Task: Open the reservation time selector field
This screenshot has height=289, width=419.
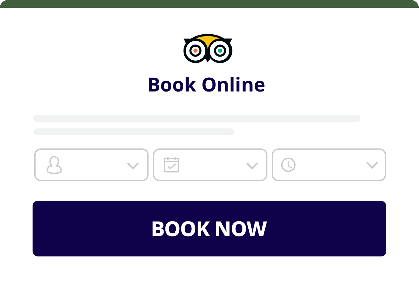Action: point(329,165)
